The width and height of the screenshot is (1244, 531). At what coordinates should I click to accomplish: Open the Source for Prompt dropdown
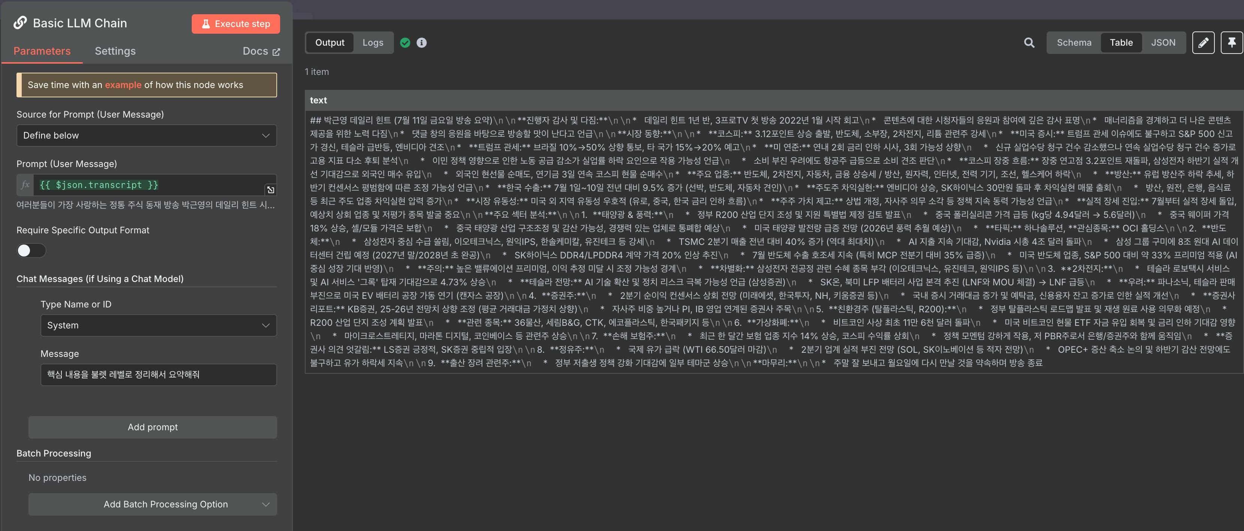[x=146, y=136]
